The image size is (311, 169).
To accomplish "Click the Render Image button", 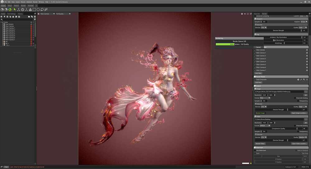I will (x=260, y=113).
